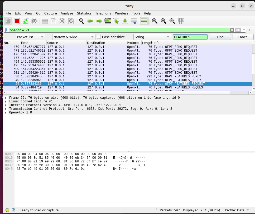255x214 pixels.
Task: Cancel the find packet bar
Action: point(243,37)
